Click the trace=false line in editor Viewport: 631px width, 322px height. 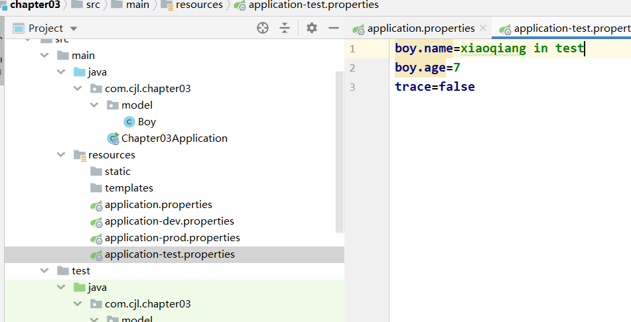(435, 86)
